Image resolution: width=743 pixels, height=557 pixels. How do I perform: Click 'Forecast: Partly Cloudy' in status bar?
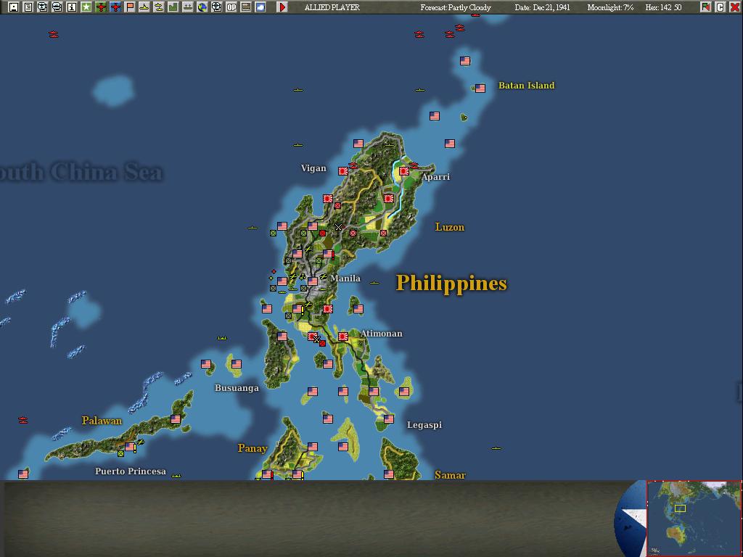click(456, 7)
